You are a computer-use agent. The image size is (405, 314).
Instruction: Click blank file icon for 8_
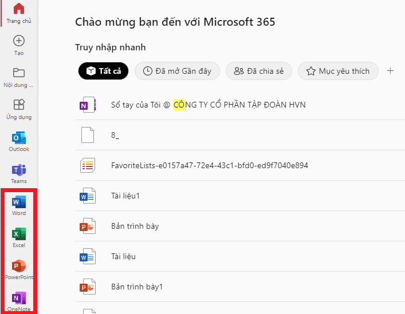pyautogui.click(x=88, y=135)
